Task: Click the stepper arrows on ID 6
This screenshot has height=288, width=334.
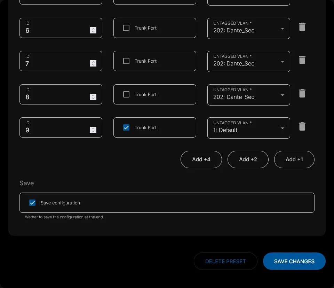Action: (x=93, y=30)
